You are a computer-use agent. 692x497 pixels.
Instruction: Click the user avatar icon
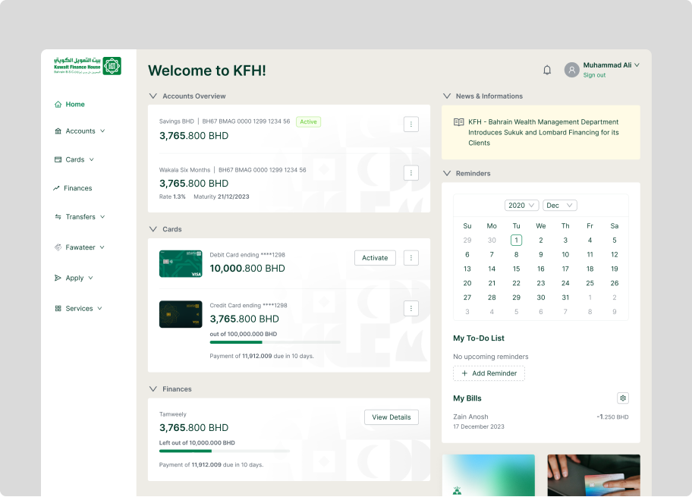[x=571, y=70]
